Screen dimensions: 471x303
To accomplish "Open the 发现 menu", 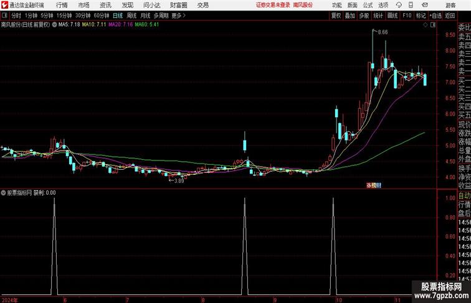I will 127,5.
